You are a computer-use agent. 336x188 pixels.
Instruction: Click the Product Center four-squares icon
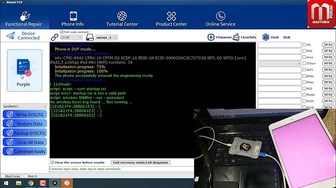171,16
